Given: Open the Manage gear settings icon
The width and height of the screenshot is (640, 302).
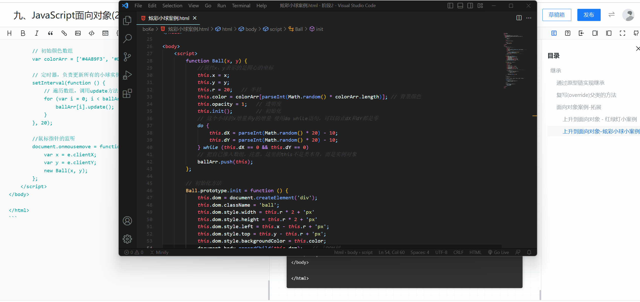Looking at the screenshot, I should tap(127, 239).
